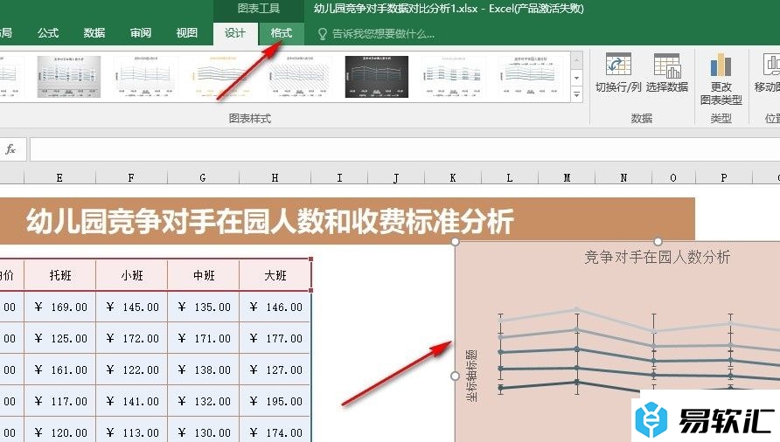
Task: Select column P header
Action: 724,177
